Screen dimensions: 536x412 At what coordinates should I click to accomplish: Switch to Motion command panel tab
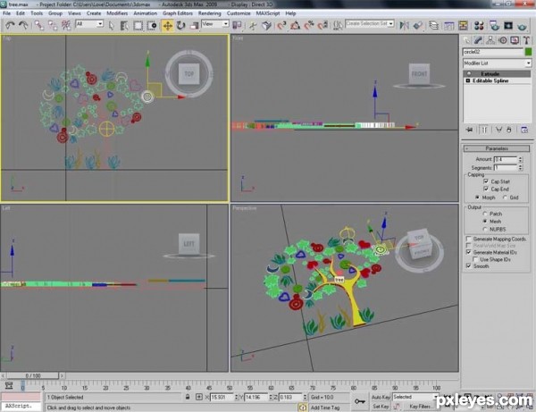[502, 40]
